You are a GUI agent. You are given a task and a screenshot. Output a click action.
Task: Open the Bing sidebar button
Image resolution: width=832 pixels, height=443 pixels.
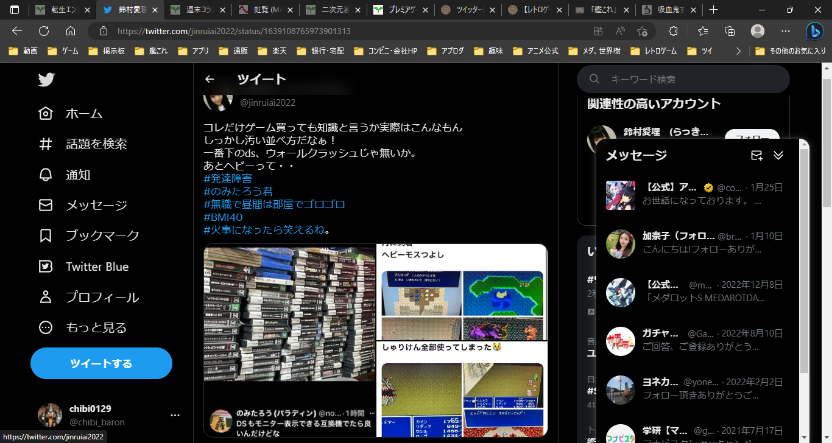coord(815,31)
